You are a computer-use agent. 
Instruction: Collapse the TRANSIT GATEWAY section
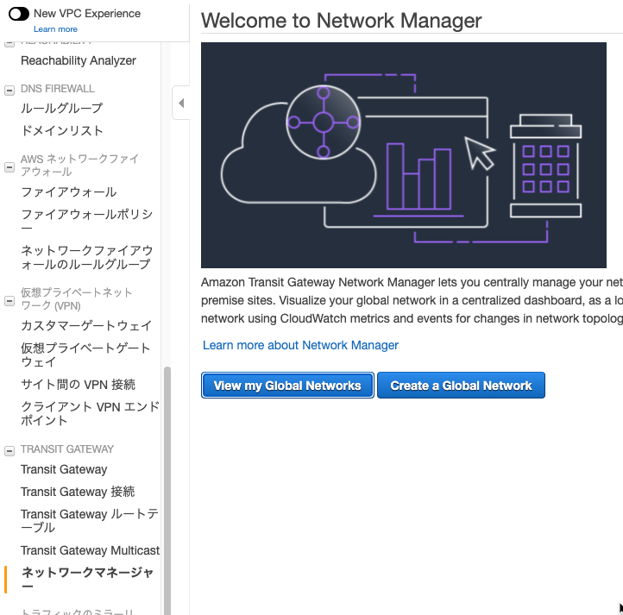tap(9, 450)
